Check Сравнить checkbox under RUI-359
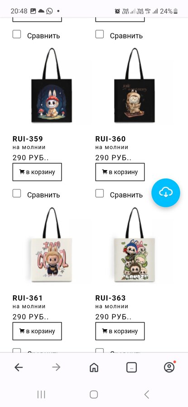Image resolution: width=188 pixels, height=407 pixels. [17, 194]
